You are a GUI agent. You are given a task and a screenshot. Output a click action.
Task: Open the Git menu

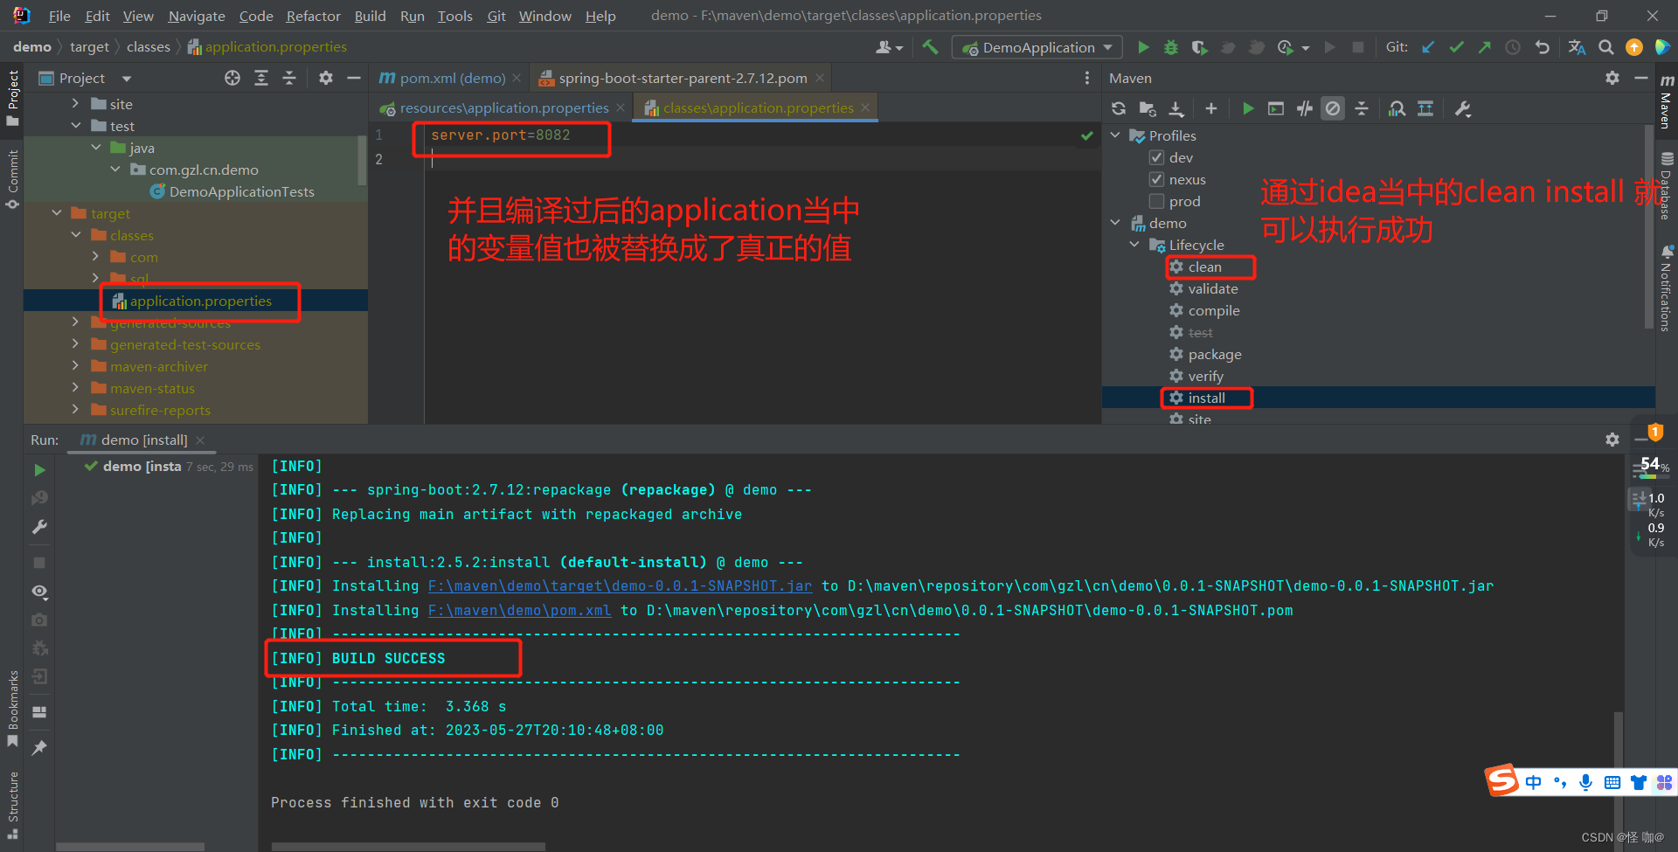(496, 16)
